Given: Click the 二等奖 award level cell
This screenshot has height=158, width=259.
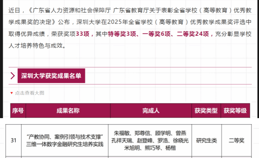Looking at the screenshot, I should pyautogui.click(x=237, y=140).
